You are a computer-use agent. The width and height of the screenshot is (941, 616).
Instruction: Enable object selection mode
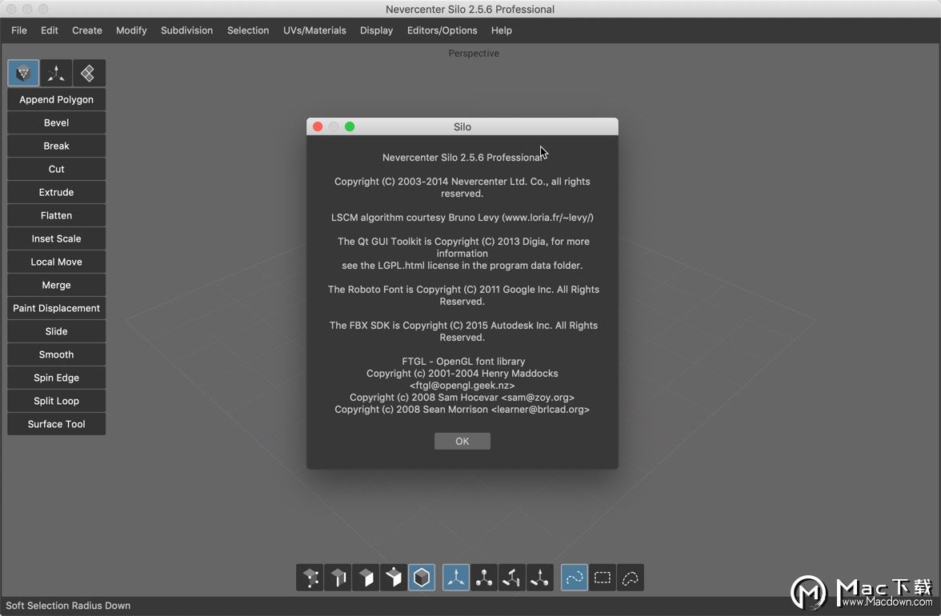[x=421, y=578]
